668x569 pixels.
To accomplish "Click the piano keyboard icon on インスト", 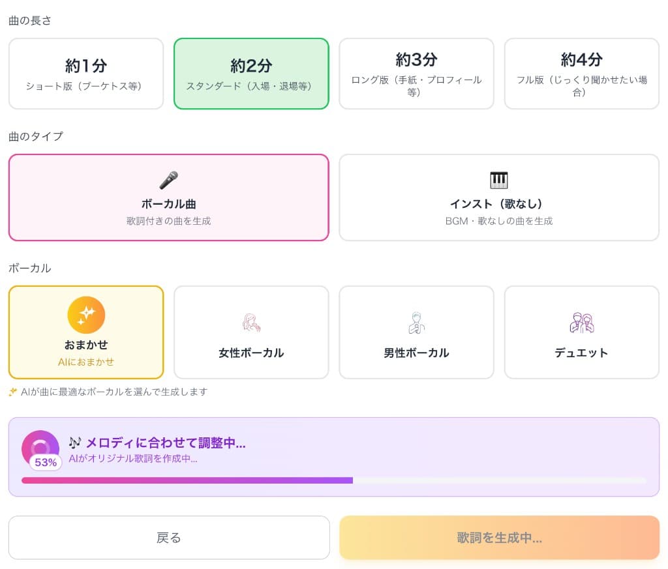I will pos(499,179).
